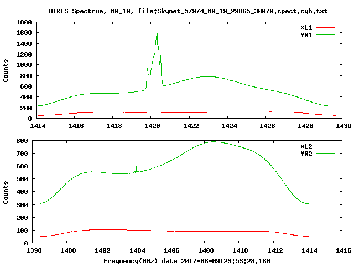Click the 1412 frequency tick label
This screenshot has height=266, width=354.
(275, 250)
